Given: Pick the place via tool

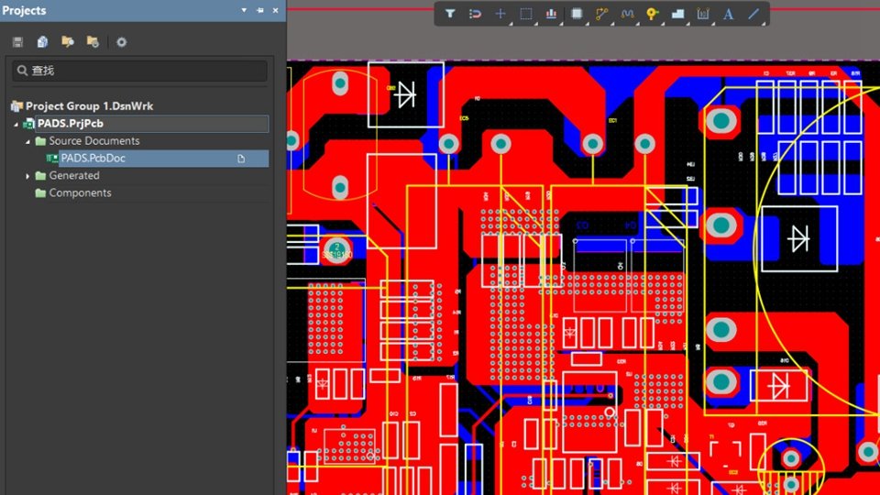Looking at the screenshot, I should coord(652,14).
